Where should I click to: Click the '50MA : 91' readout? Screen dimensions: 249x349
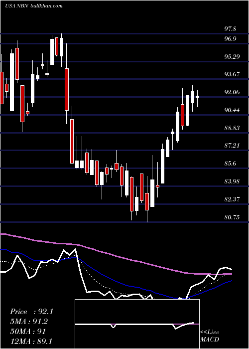(x=28, y=332)
